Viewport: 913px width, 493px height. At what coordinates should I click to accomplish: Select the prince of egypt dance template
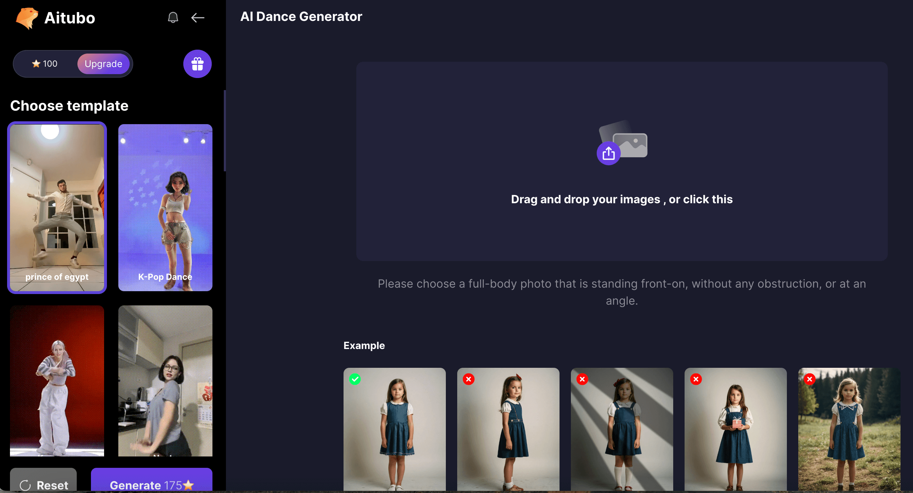(x=56, y=206)
